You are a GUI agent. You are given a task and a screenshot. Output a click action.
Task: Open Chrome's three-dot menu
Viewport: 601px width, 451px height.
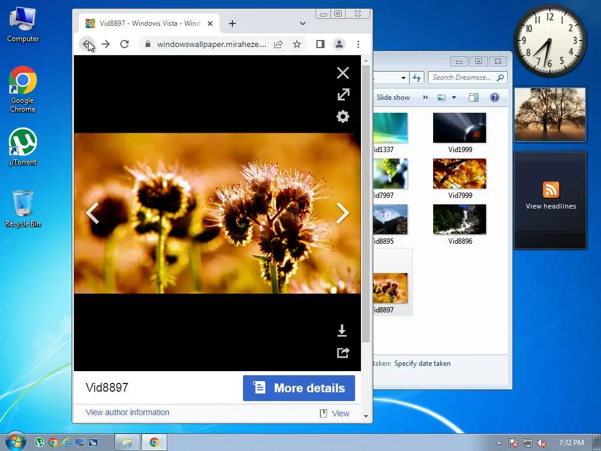click(x=359, y=44)
